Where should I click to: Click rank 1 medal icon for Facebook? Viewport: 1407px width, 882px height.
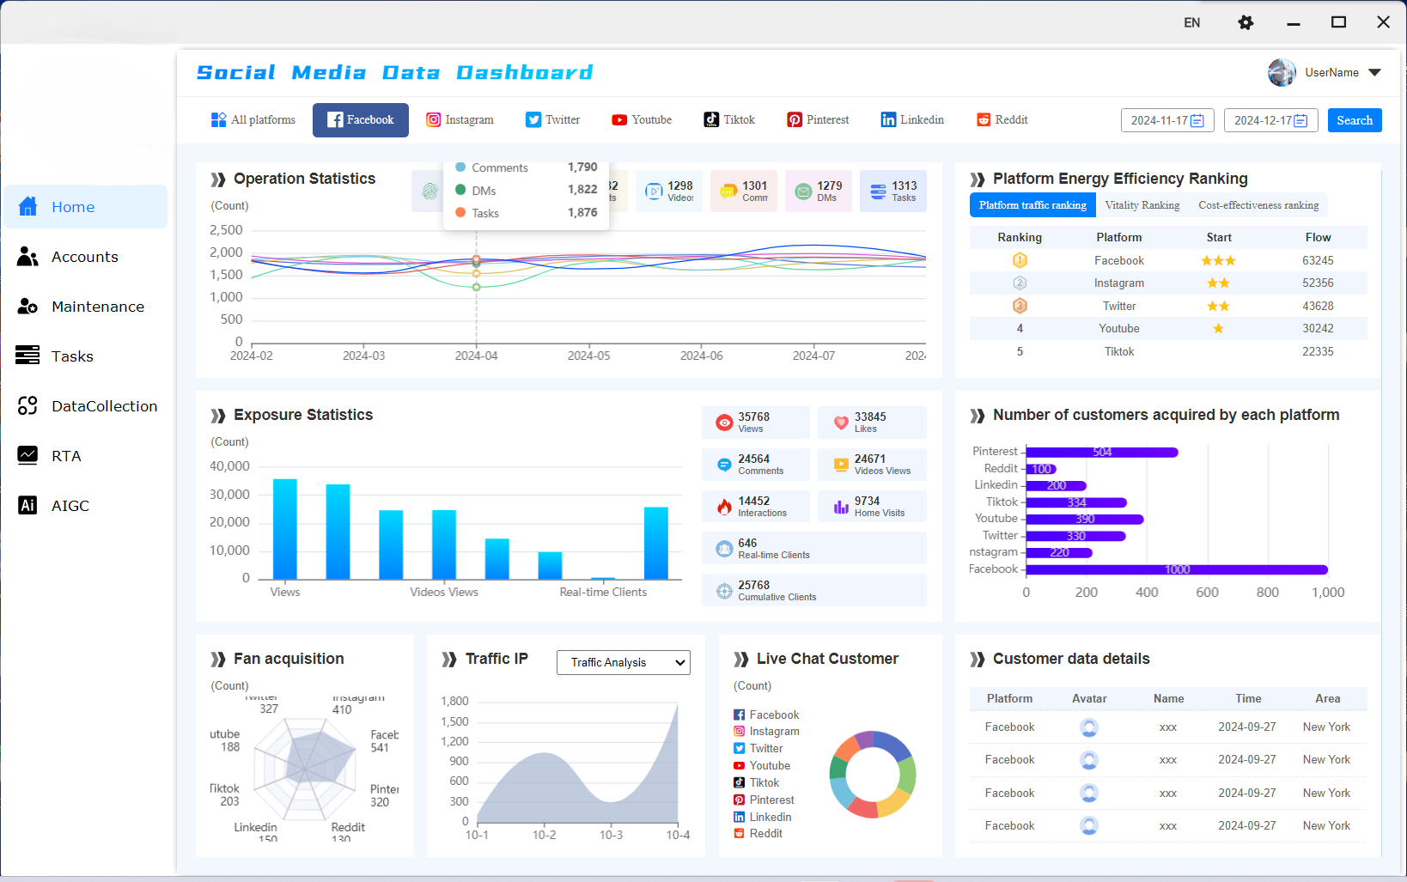tap(1020, 260)
